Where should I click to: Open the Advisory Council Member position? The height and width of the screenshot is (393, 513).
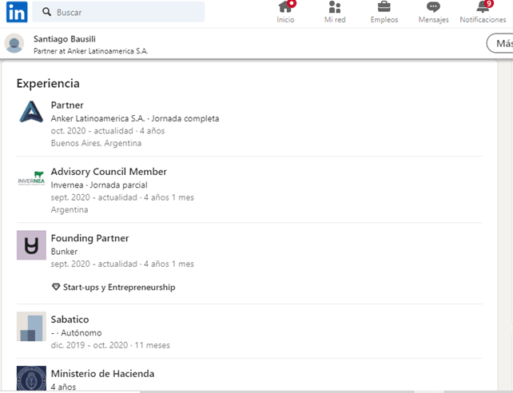click(109, 172)
